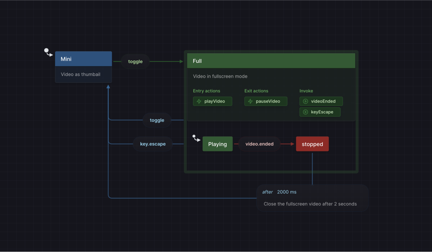
Task: Click the red arrowhead entering the stopped state
Action: coord(292,144)
